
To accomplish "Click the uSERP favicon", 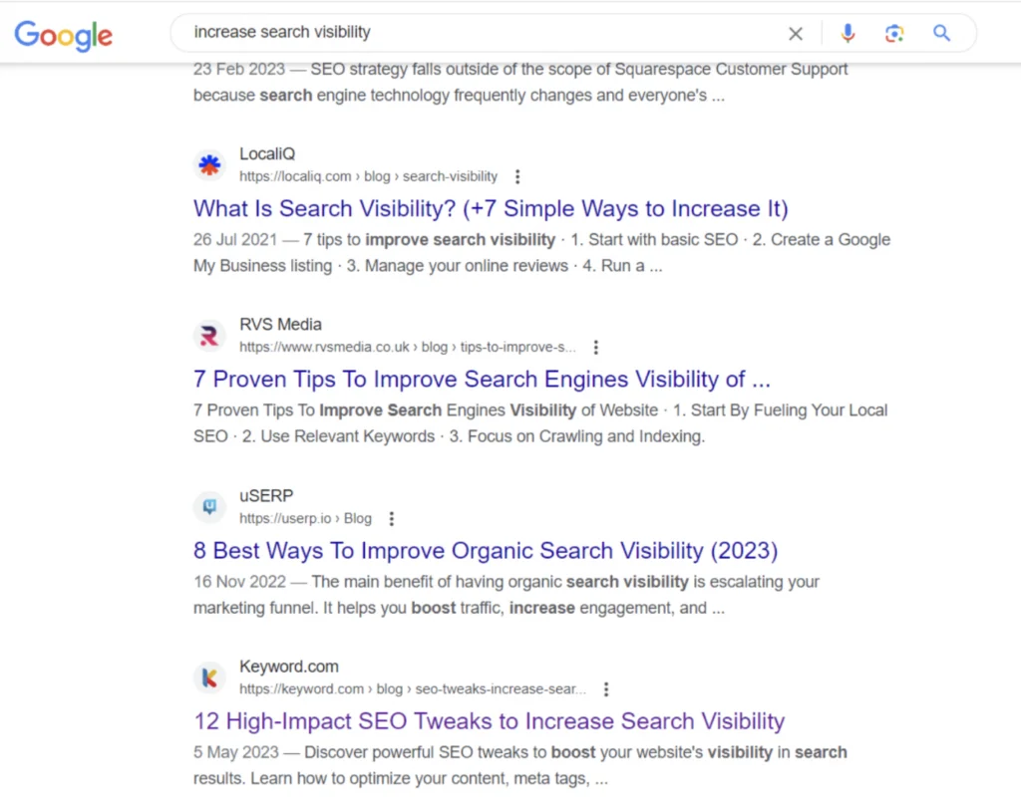I will pos(209,507).
